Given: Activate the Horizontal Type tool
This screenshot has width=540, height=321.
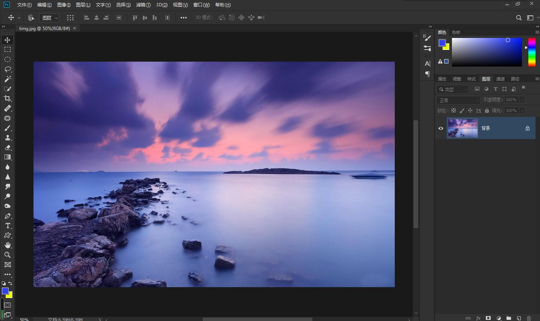Looking at the screenshot, I should (x=8, y=226).
